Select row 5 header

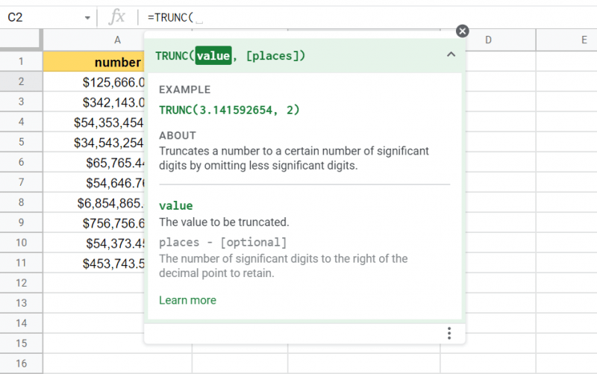(21, 142)
